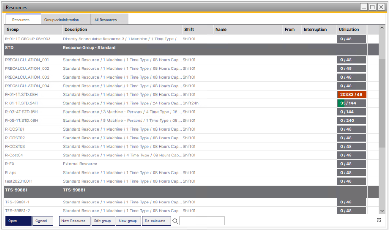
Task: Sort by the Utilization column header
Action: [x=349, y=29]
